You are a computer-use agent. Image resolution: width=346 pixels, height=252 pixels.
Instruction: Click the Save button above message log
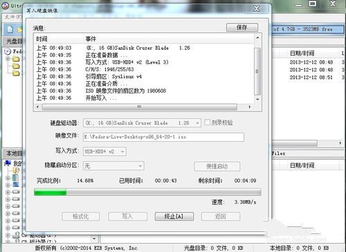[242, 27]
